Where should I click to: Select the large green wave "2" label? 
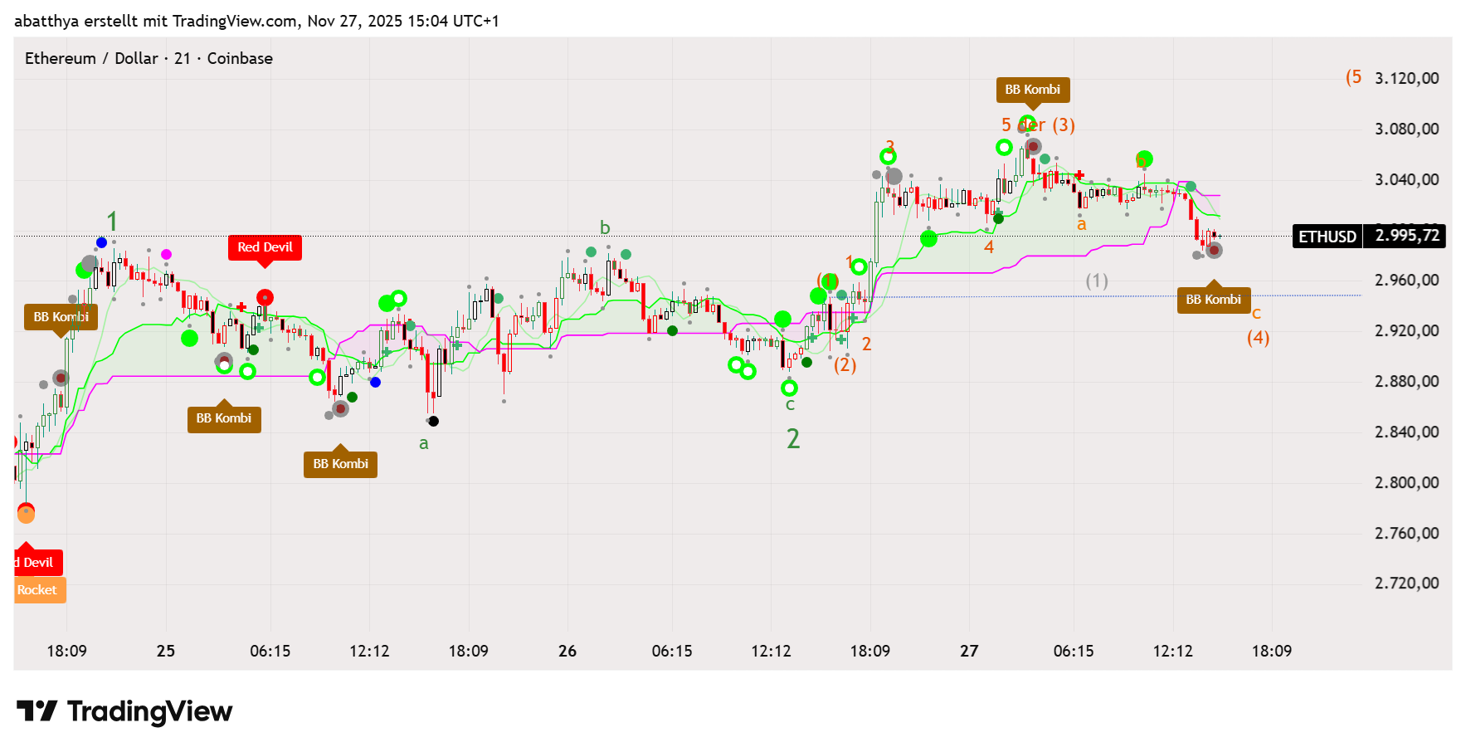(x=793, y=438)
